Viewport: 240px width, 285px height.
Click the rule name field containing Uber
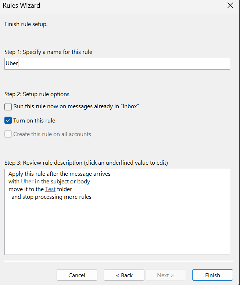click(x=118, y=63)
